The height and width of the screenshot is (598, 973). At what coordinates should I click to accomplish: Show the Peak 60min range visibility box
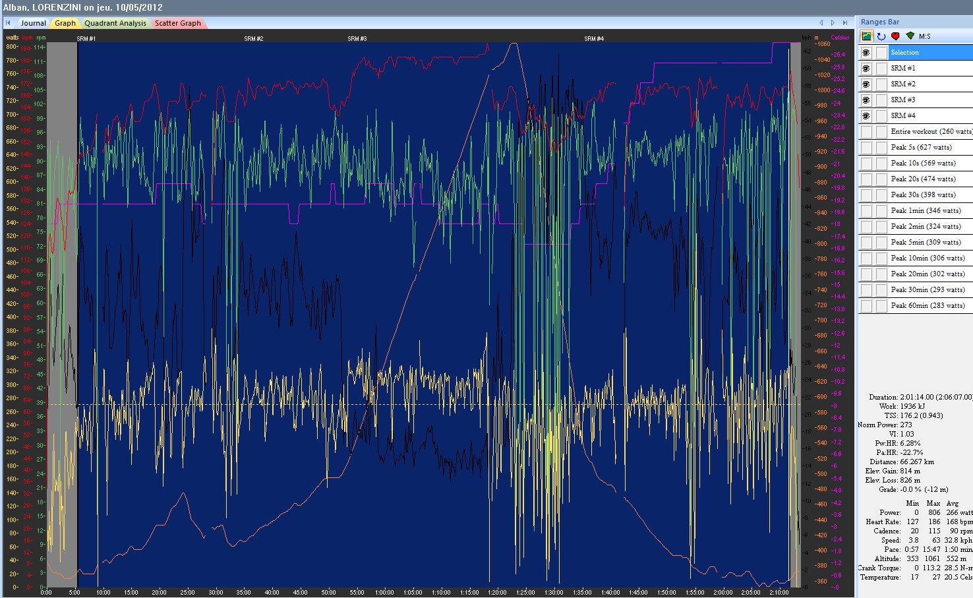point(866,306)
